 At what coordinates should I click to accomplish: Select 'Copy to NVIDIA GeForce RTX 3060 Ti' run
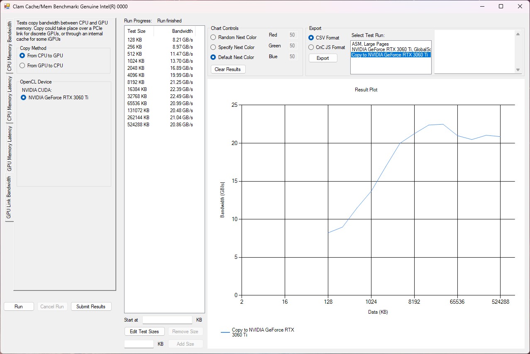coord(391,55)
